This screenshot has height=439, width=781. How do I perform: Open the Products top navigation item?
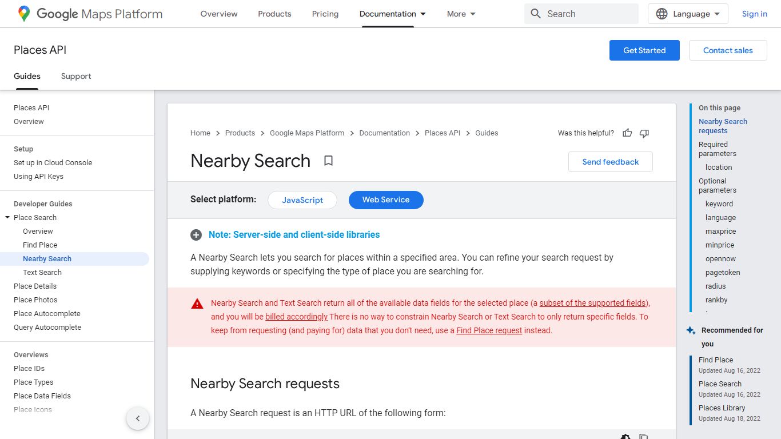pos(274,14)
